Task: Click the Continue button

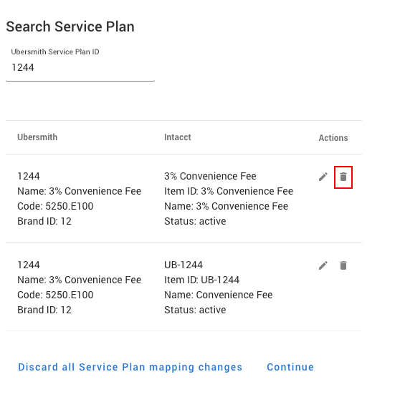Action: [x=290, y=367]
